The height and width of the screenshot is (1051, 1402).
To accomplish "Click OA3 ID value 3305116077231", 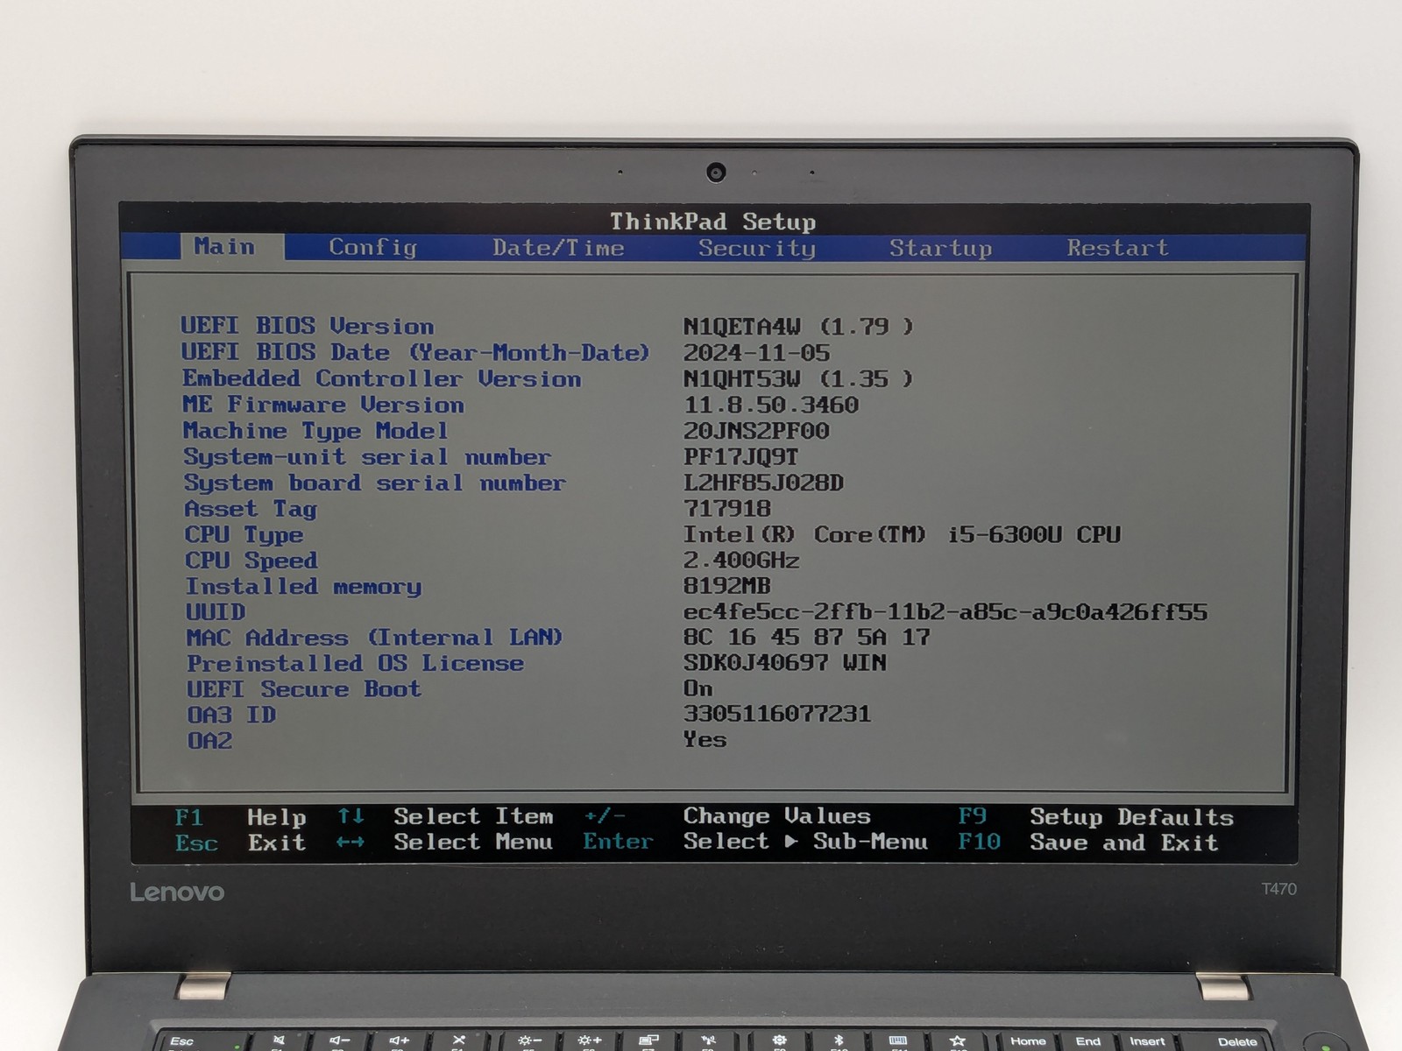I will click(777, 714).
